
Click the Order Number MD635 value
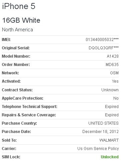pos(112,65)
